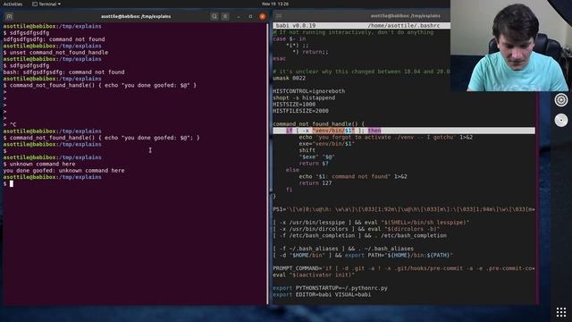Click the highlighted 'if [ -x venv/bin/$1' line

pos(404,131)
